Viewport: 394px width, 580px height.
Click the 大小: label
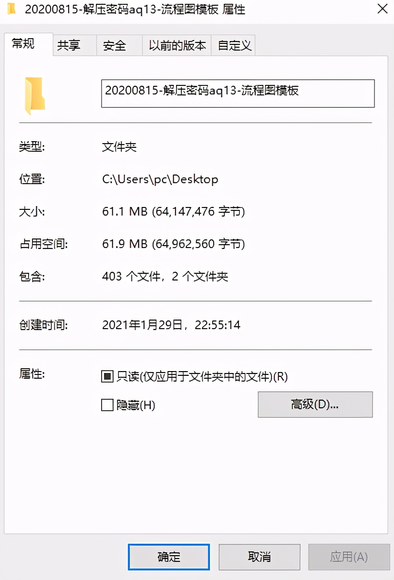tap(32, 212)
